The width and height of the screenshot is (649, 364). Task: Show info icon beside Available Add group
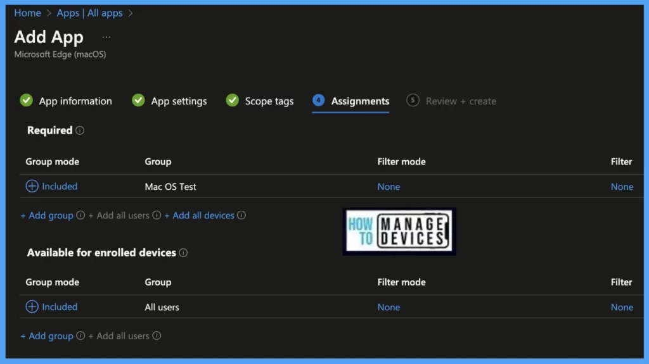[x=80, y=336]
